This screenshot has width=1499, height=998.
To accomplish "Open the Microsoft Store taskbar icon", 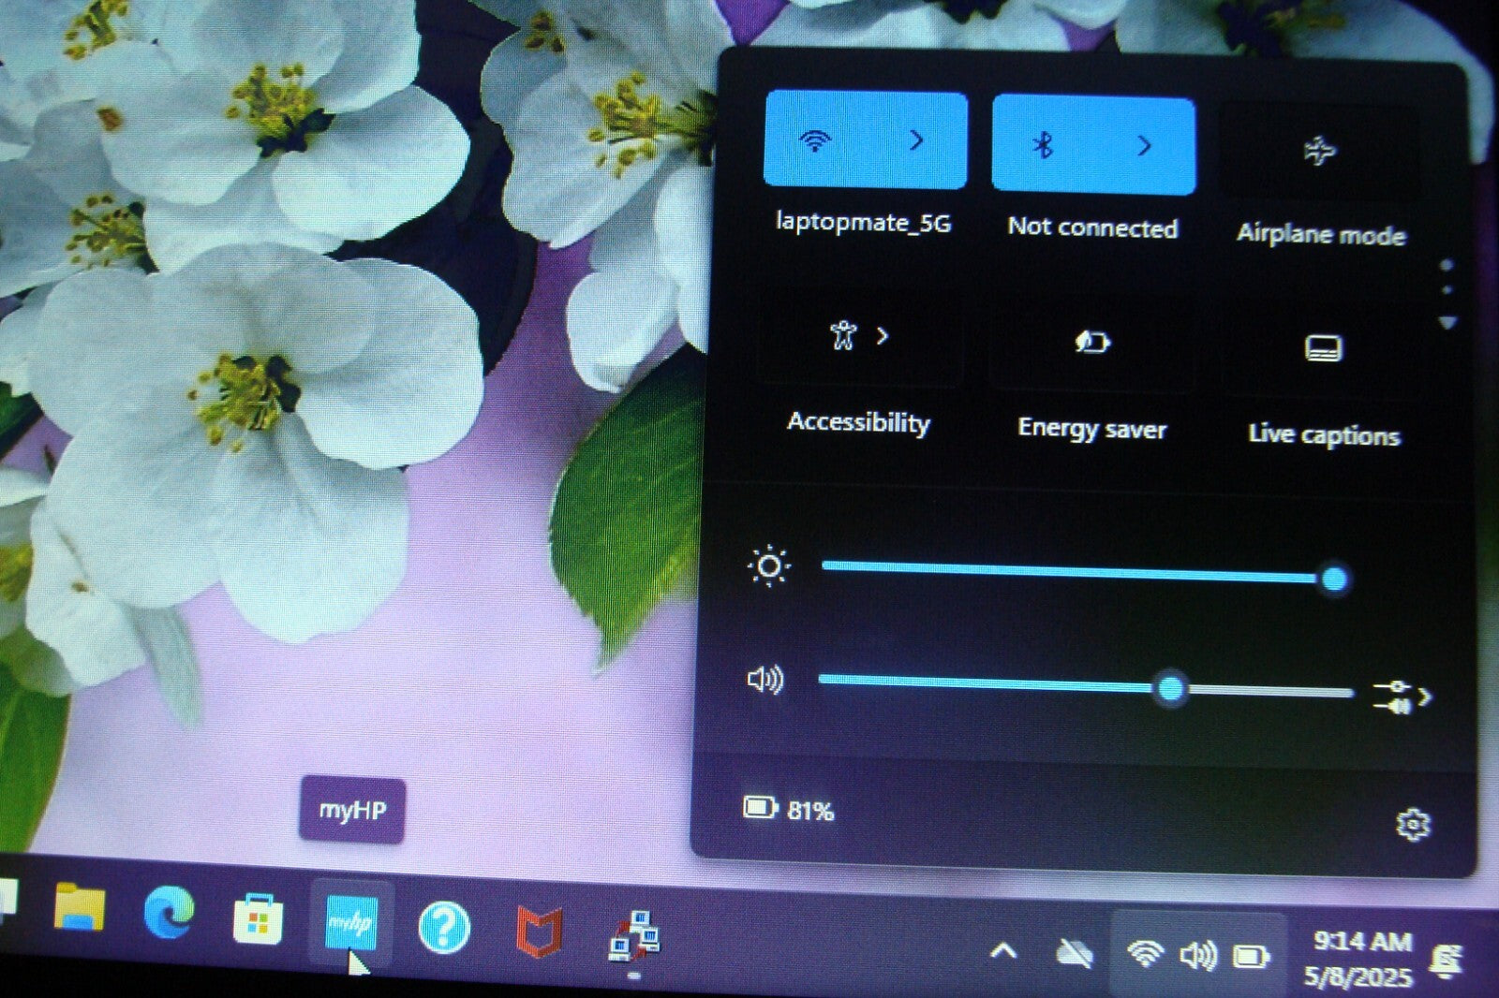I will click(x=257, y=918).
